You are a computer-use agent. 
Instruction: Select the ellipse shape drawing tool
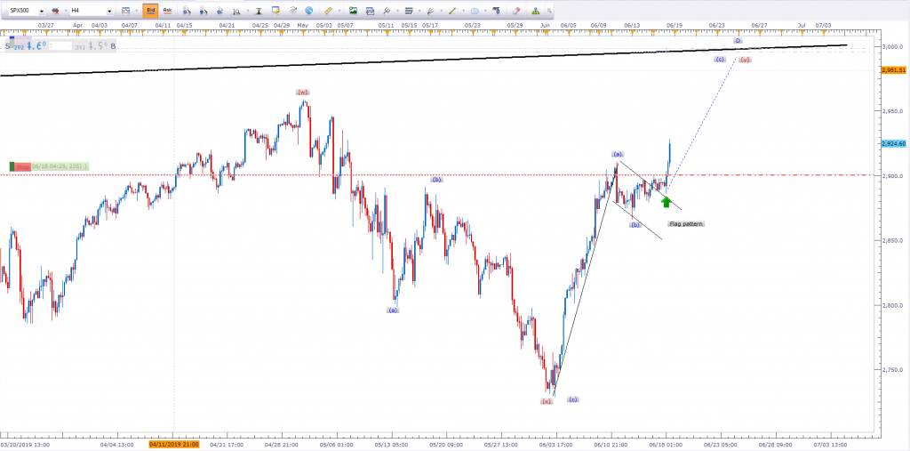[475, 11]
